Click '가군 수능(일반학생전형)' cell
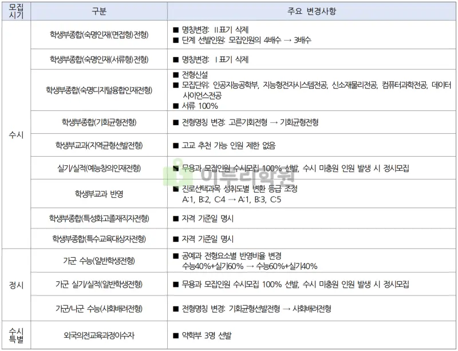This screenshot has width=458, height=351. [99, 261]
